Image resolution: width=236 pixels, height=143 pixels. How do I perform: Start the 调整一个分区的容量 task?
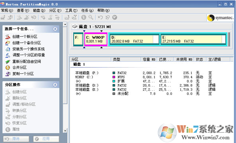coord(29,55)
